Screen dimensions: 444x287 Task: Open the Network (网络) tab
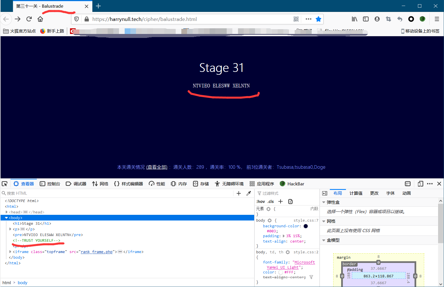click(x=100, y=184)
